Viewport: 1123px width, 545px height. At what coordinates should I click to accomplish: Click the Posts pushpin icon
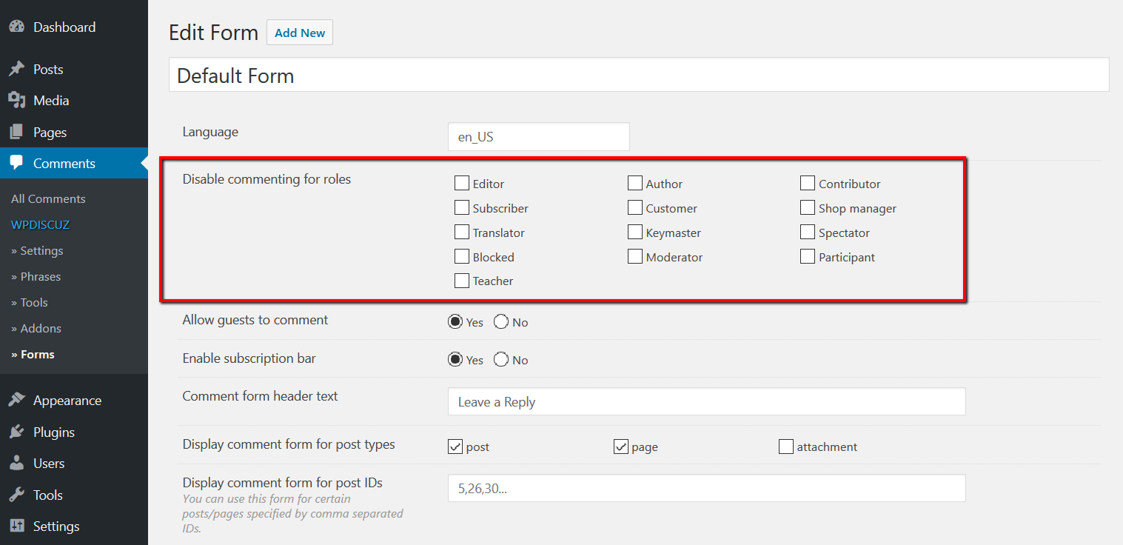(16, 69)
